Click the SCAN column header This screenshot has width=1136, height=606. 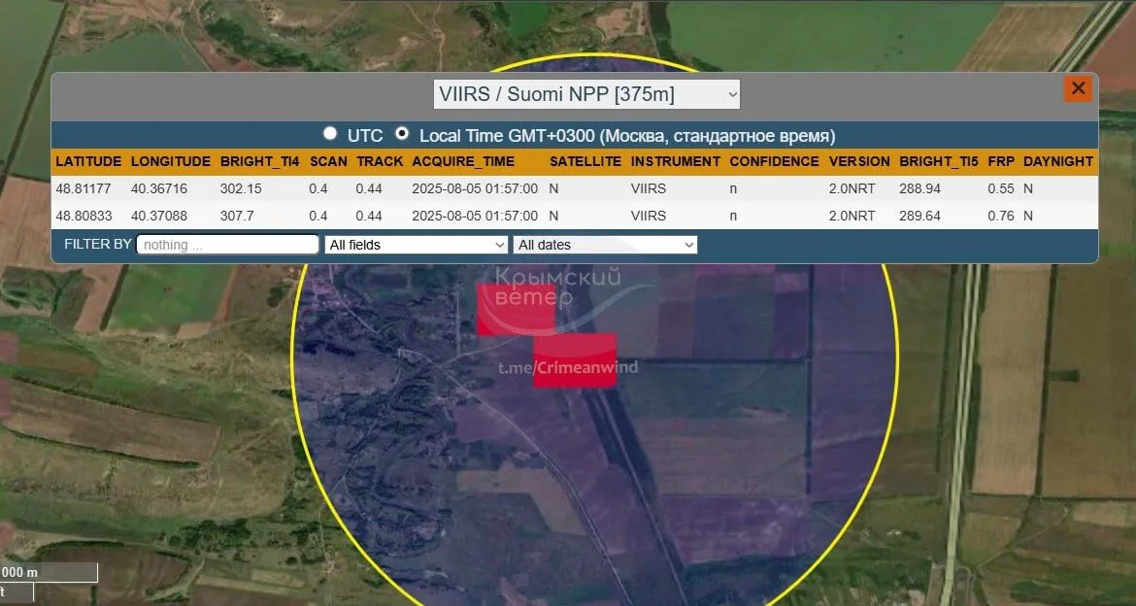[328, 161]
